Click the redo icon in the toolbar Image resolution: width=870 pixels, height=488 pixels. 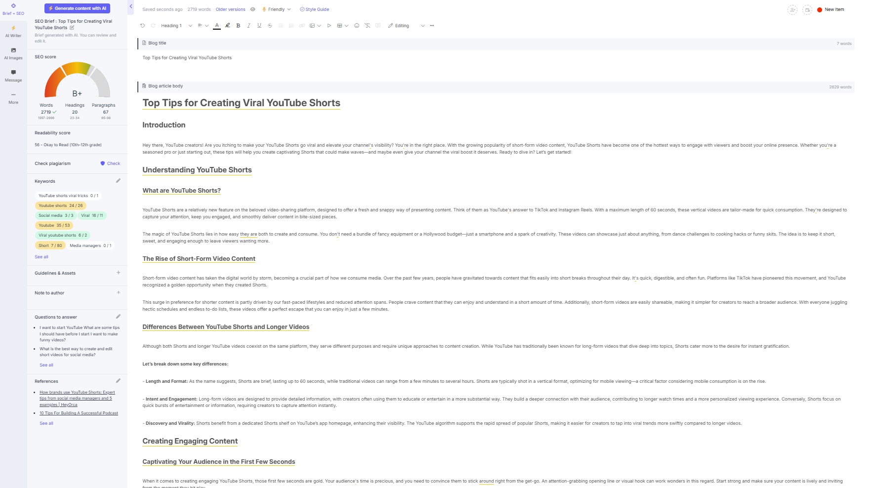coord(153,26)
